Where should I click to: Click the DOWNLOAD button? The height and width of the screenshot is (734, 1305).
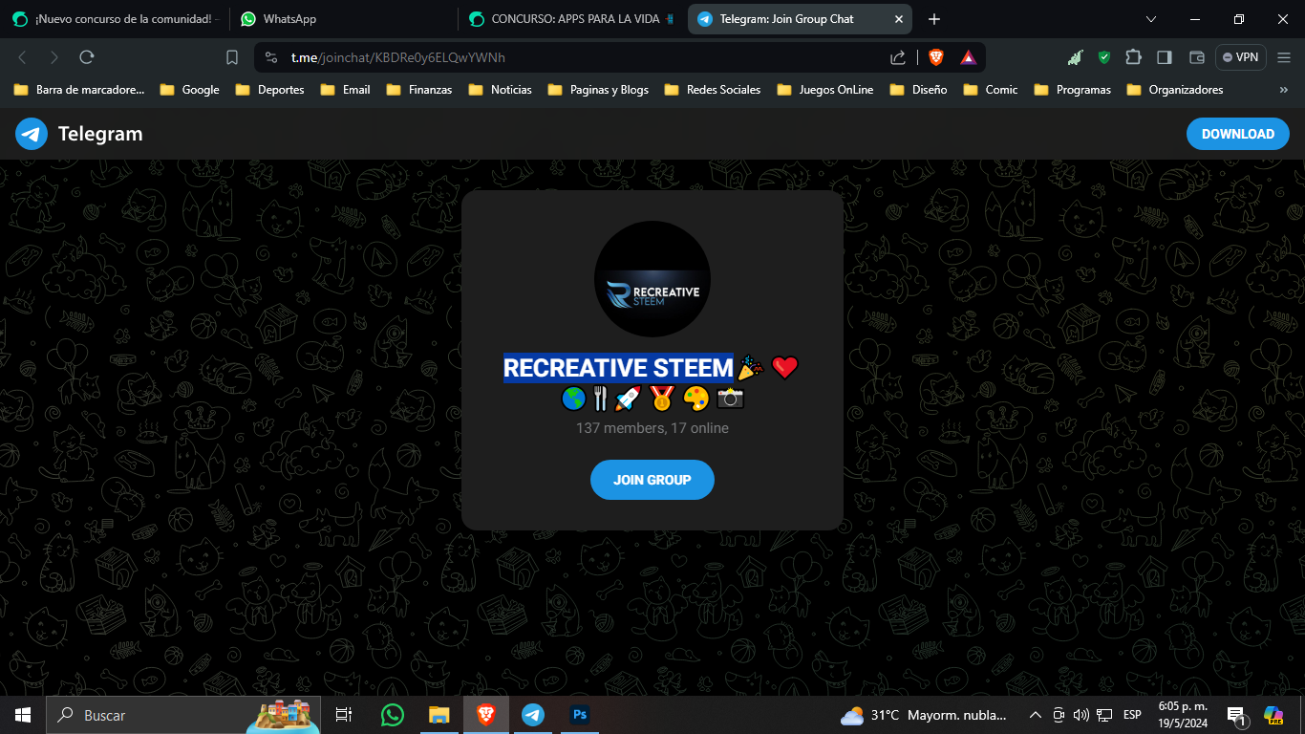[1238, 134]
